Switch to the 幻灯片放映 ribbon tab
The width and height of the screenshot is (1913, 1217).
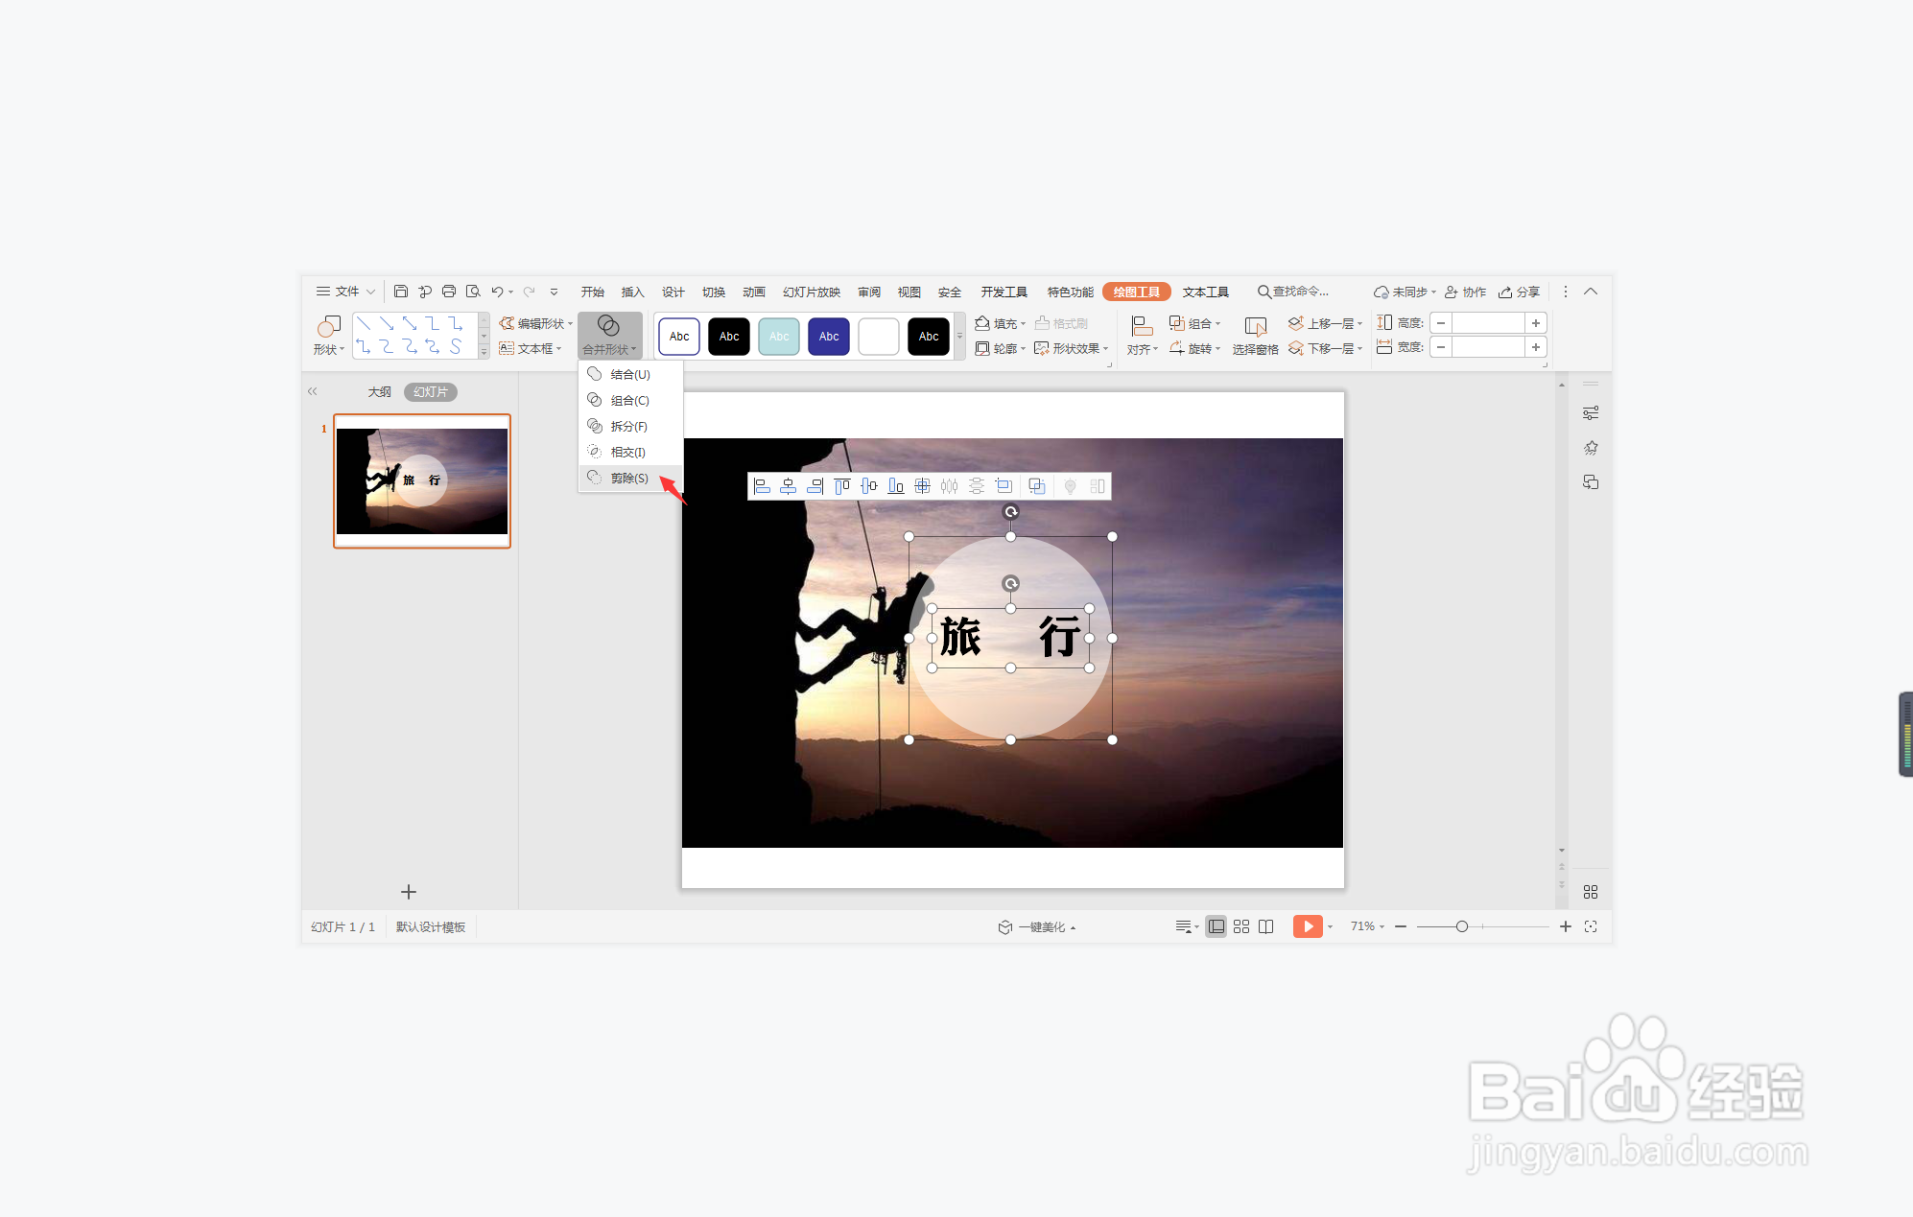click(810, 292)
